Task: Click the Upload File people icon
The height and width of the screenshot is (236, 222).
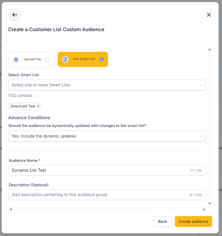Action: (x=16, y=60)
